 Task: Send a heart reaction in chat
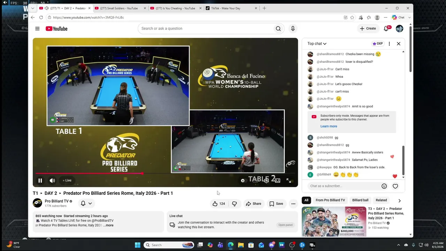[x=395, y=186]
